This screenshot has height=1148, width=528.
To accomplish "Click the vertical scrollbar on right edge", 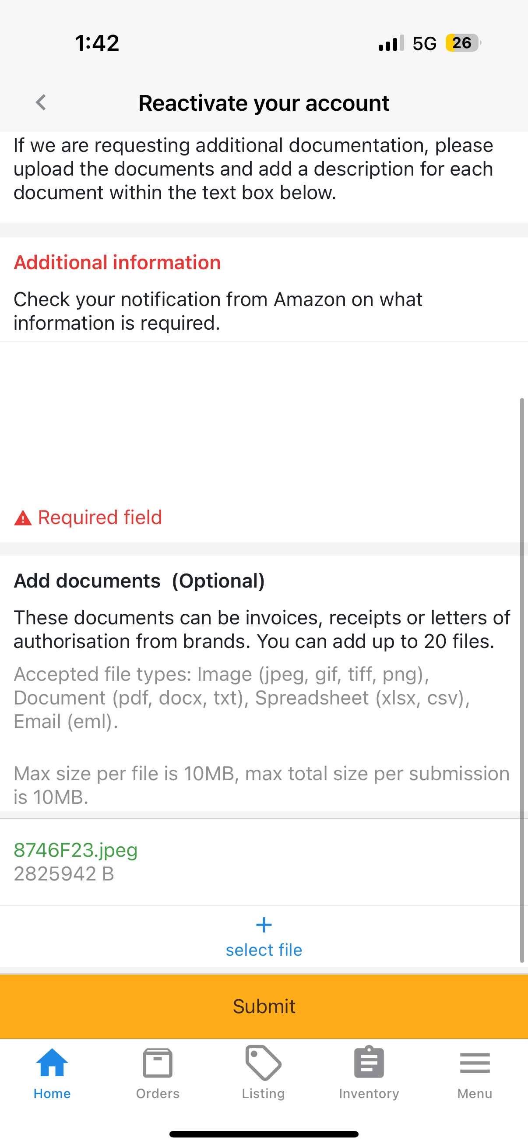I will click(x=522, y=680).
